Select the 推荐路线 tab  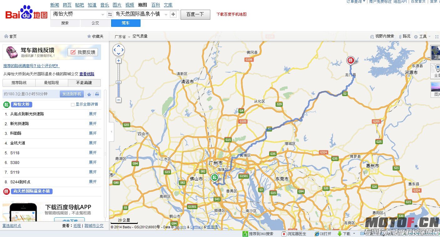(19, 83)
